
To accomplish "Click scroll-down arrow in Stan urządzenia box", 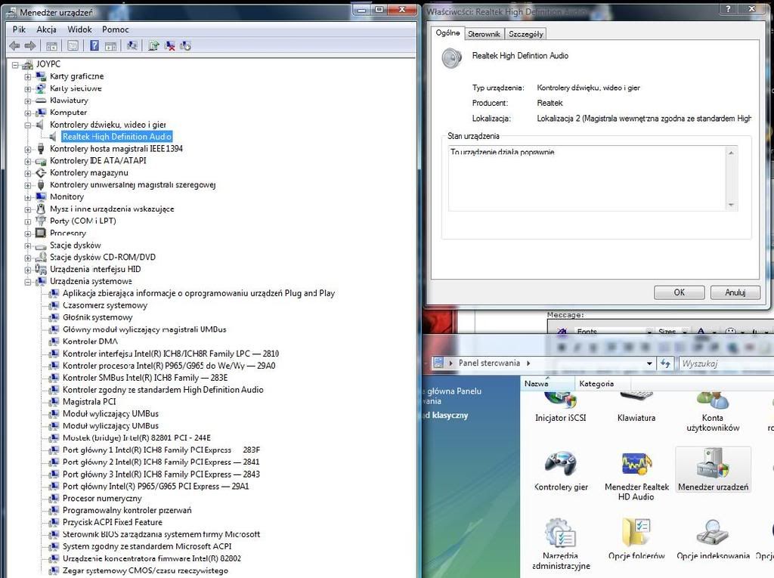I will pos(731,205).
